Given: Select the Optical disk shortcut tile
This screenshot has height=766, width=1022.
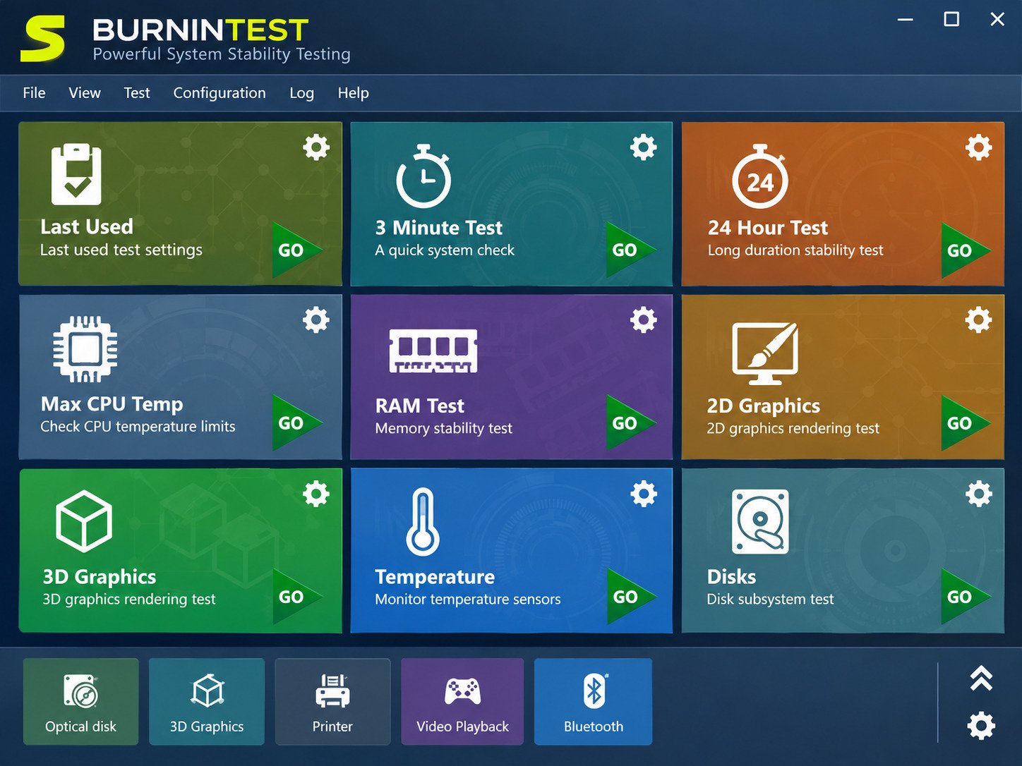Looking at the screenshot, I should coord(80,702).
